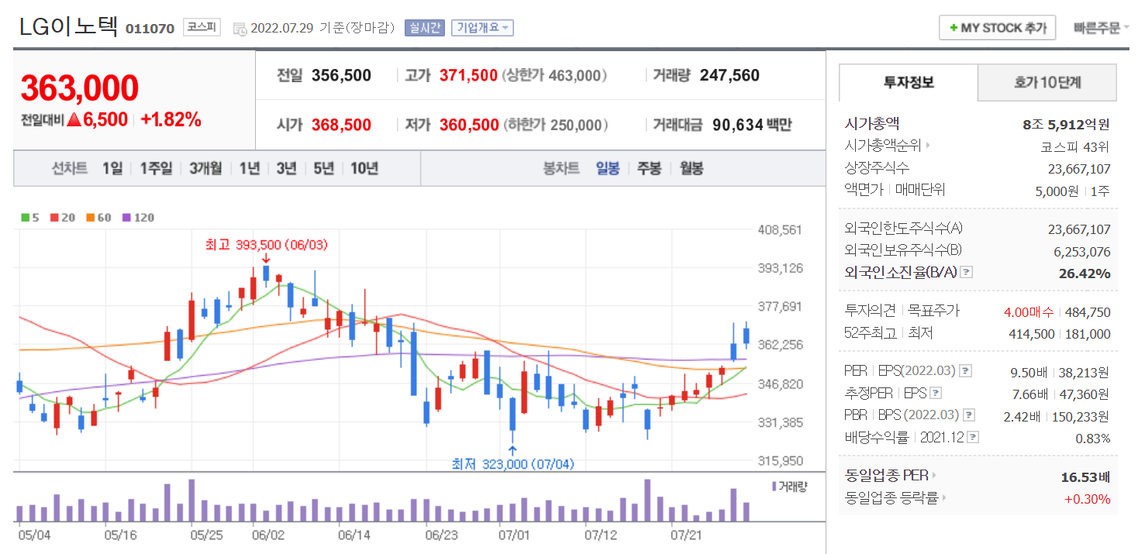Select the 주봉 candlestick chart
Viewport: 1138px width, 554px height.
[x=649, y=168]
